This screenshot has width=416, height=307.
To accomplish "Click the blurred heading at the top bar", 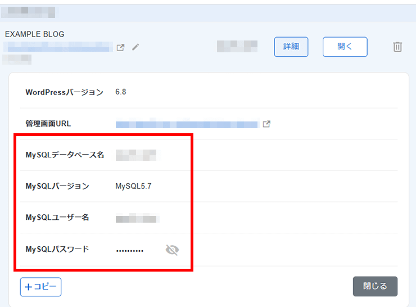I will click(x=31, y=11).
